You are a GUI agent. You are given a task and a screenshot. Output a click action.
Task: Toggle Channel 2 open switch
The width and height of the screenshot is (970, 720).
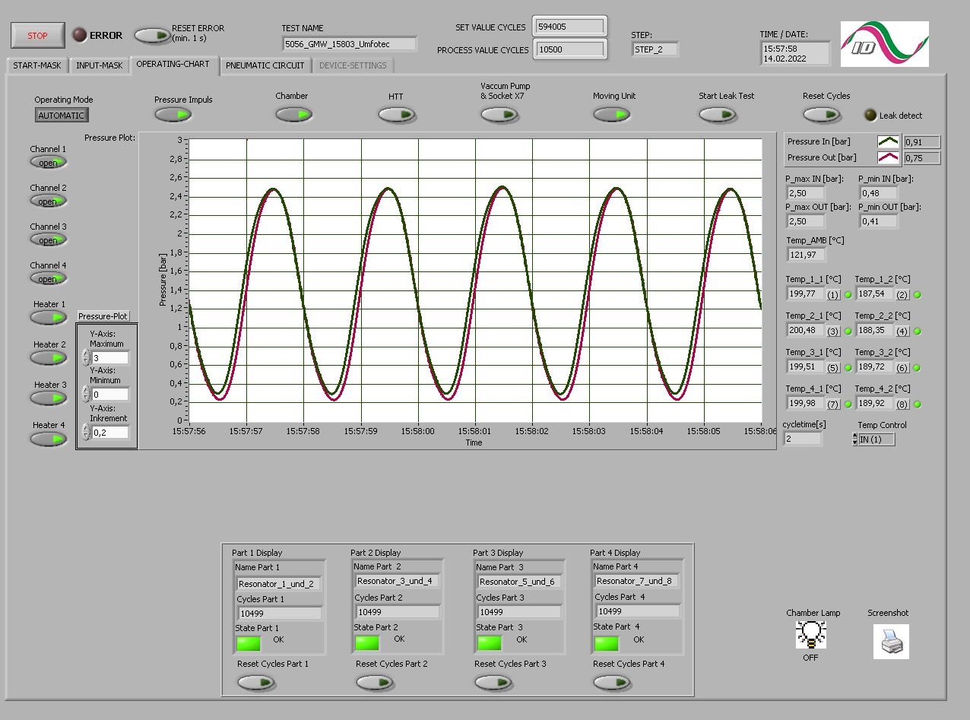pyautogui.click(x=49, y=201)
